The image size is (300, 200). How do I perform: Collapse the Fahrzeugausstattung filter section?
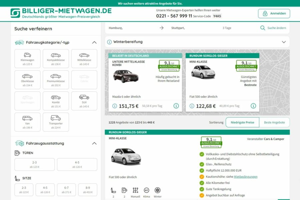coord(94,143)
